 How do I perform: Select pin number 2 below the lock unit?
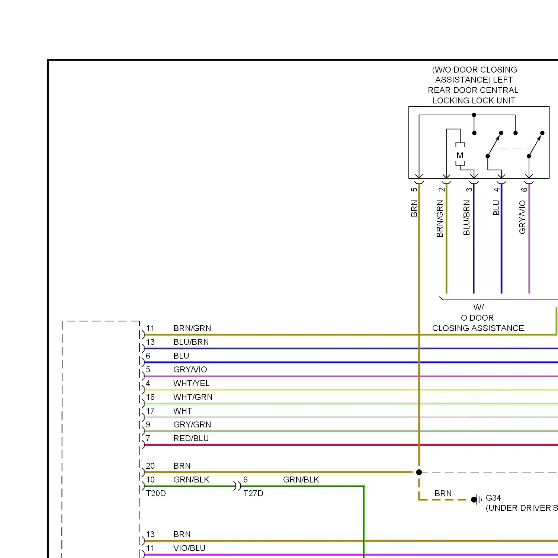pos(441,189)
